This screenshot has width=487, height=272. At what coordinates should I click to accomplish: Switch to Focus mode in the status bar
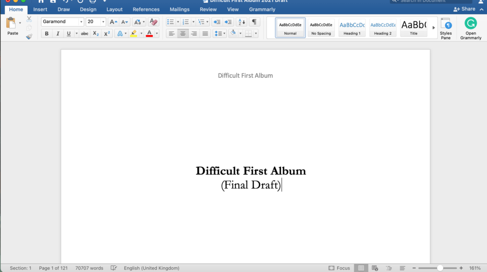339,268
